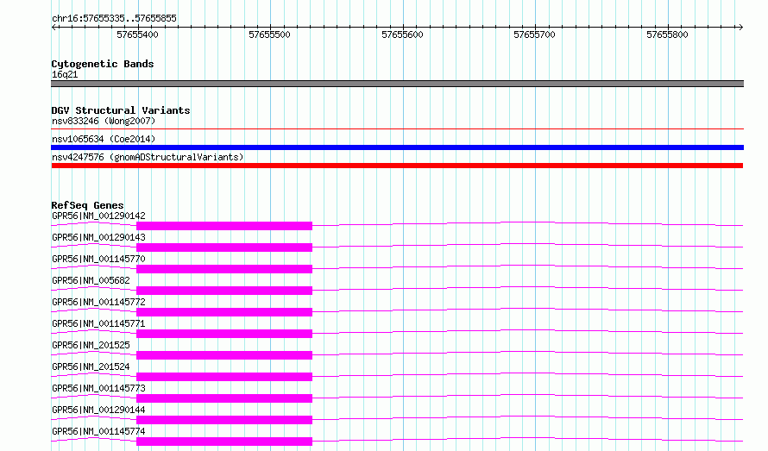Image resolution: width=768 pixels, height=451 pixels.
Task: Open GPR56|NM_001145774 transcript label
Action: [98, 431]
